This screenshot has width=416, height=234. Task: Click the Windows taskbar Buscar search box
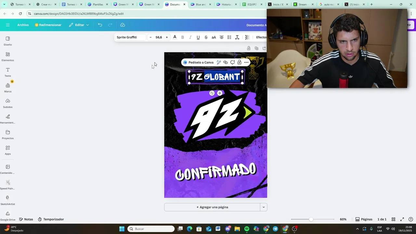tap(151, 229)
